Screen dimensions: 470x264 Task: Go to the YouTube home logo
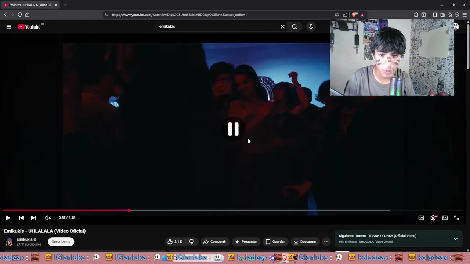pos(29,26)
